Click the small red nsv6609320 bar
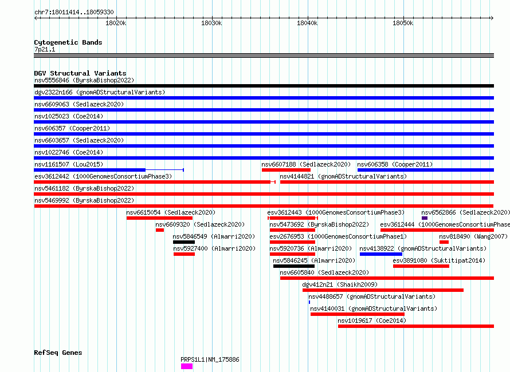 click(x=160, y=230)
